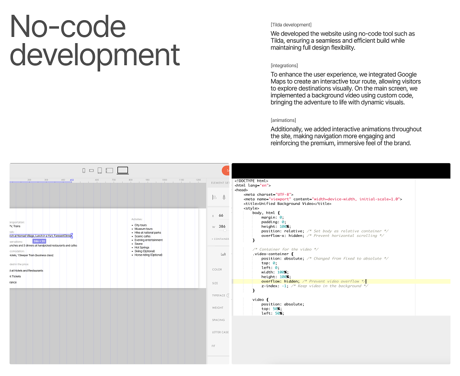Image resolution: width=460 pixels, height=376 pixels.
Task: Select the desktop laptop viewport icon
Action: [123, 171]
